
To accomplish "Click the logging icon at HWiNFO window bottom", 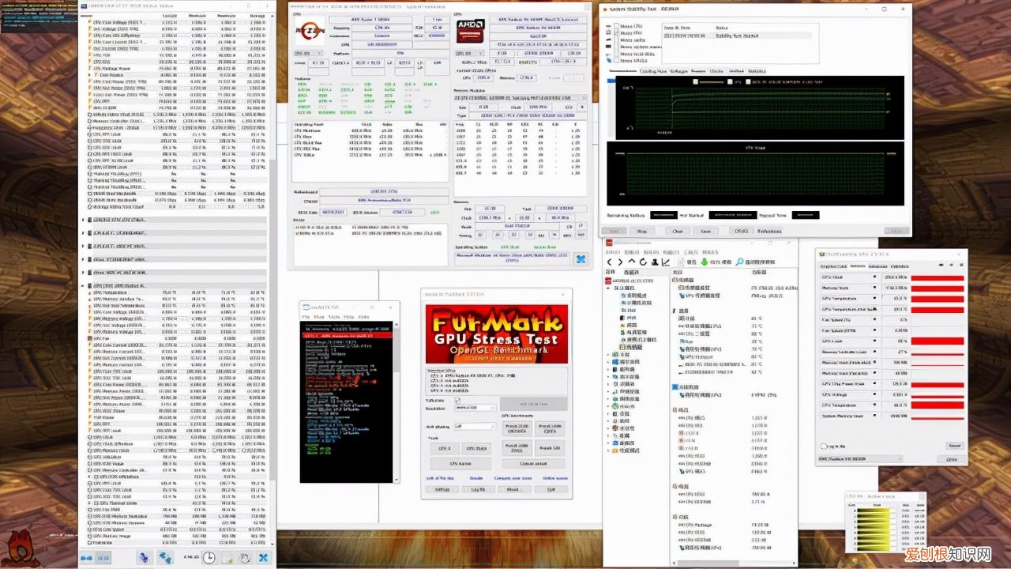I will [227, 558].
